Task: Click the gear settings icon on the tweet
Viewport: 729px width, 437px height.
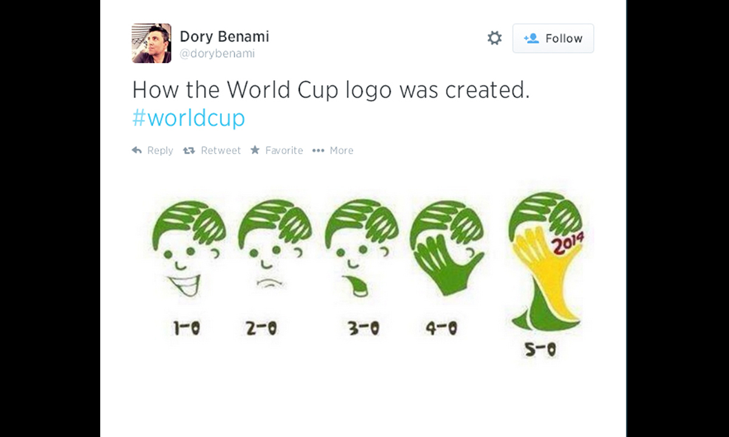Action: 495,38
